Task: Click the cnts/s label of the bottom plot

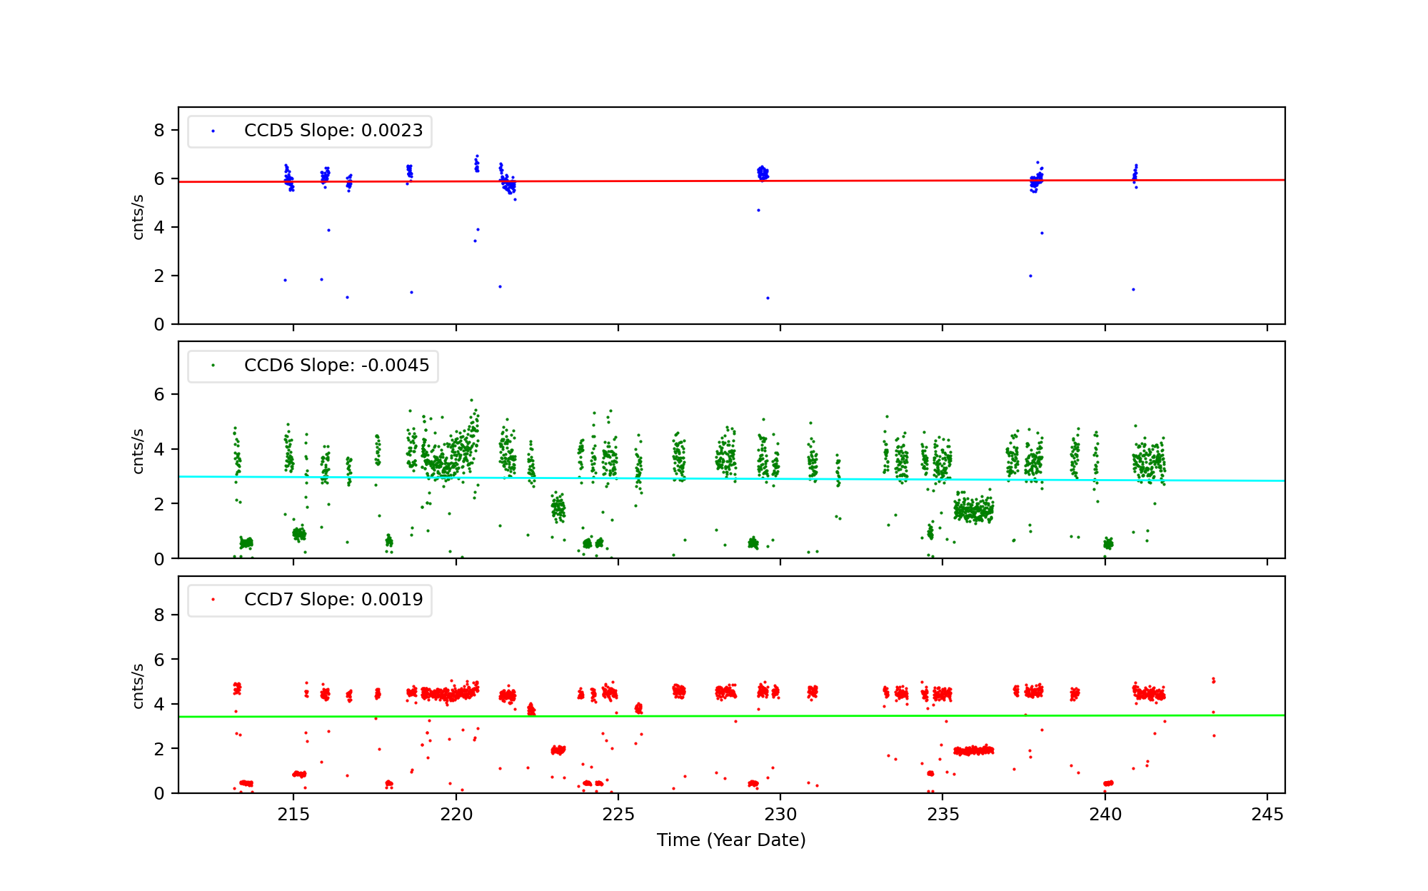Action: point(139,685)
